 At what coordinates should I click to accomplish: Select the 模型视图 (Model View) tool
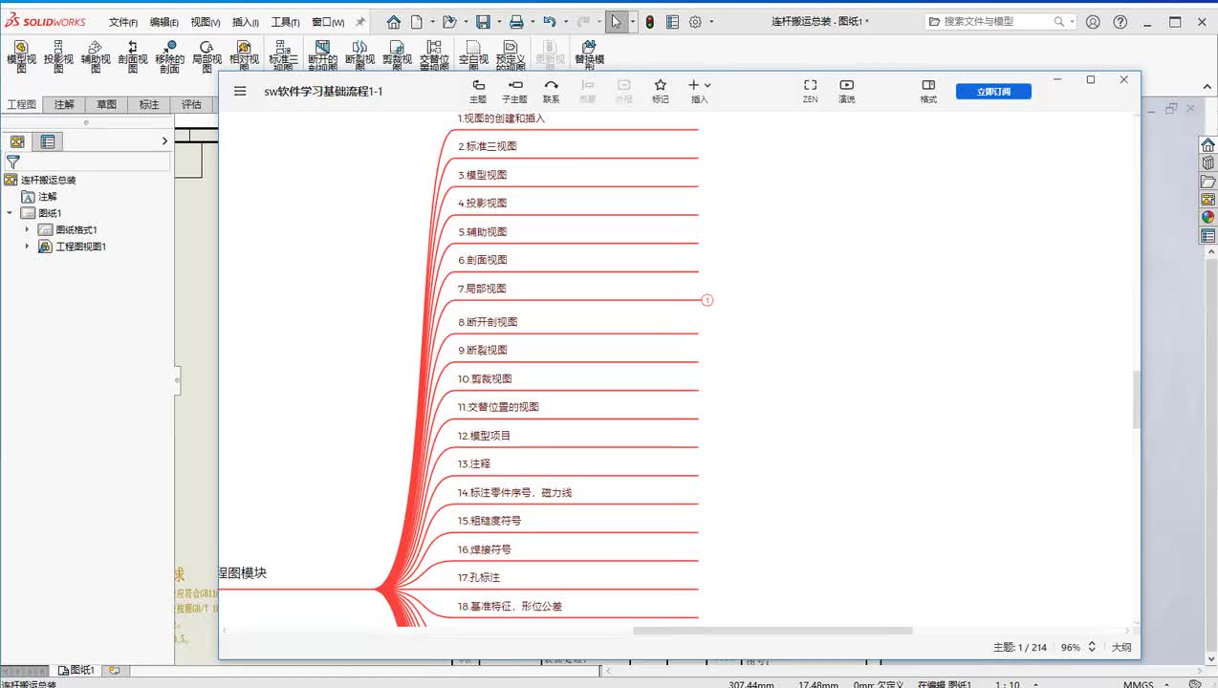coord(21,56)
